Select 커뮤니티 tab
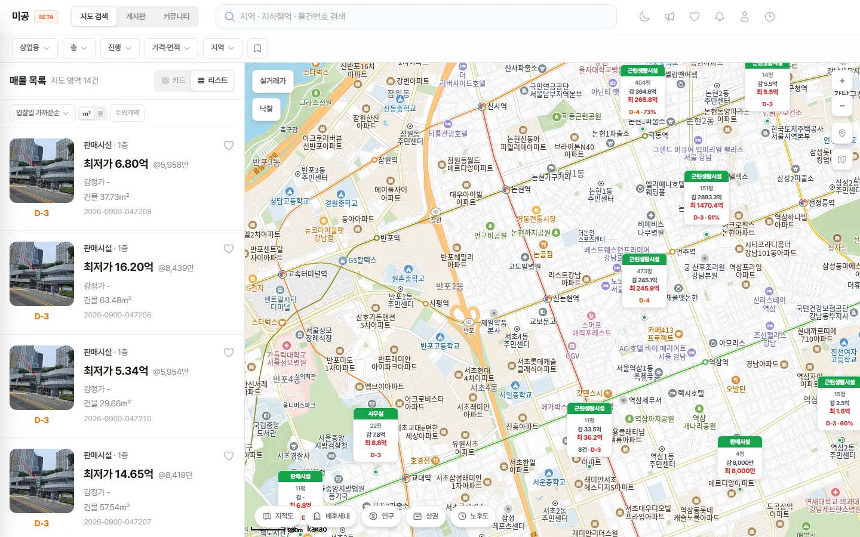Viewport: 860px width, 537px height. (176, 17)
